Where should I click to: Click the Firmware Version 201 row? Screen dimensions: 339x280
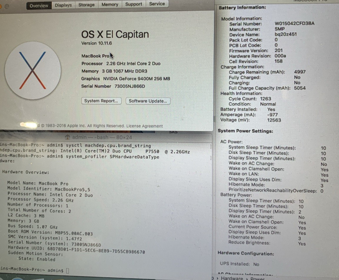coord(256,50)
